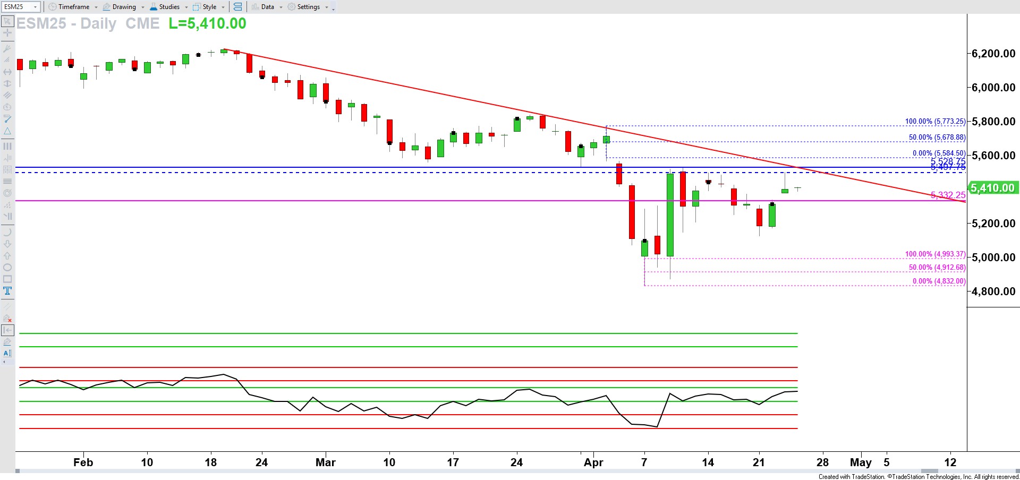The width and height of the screenshot is (1020, 480).
Task: Select the vertical bars cycle tool
Action: [x=7, y=146]
